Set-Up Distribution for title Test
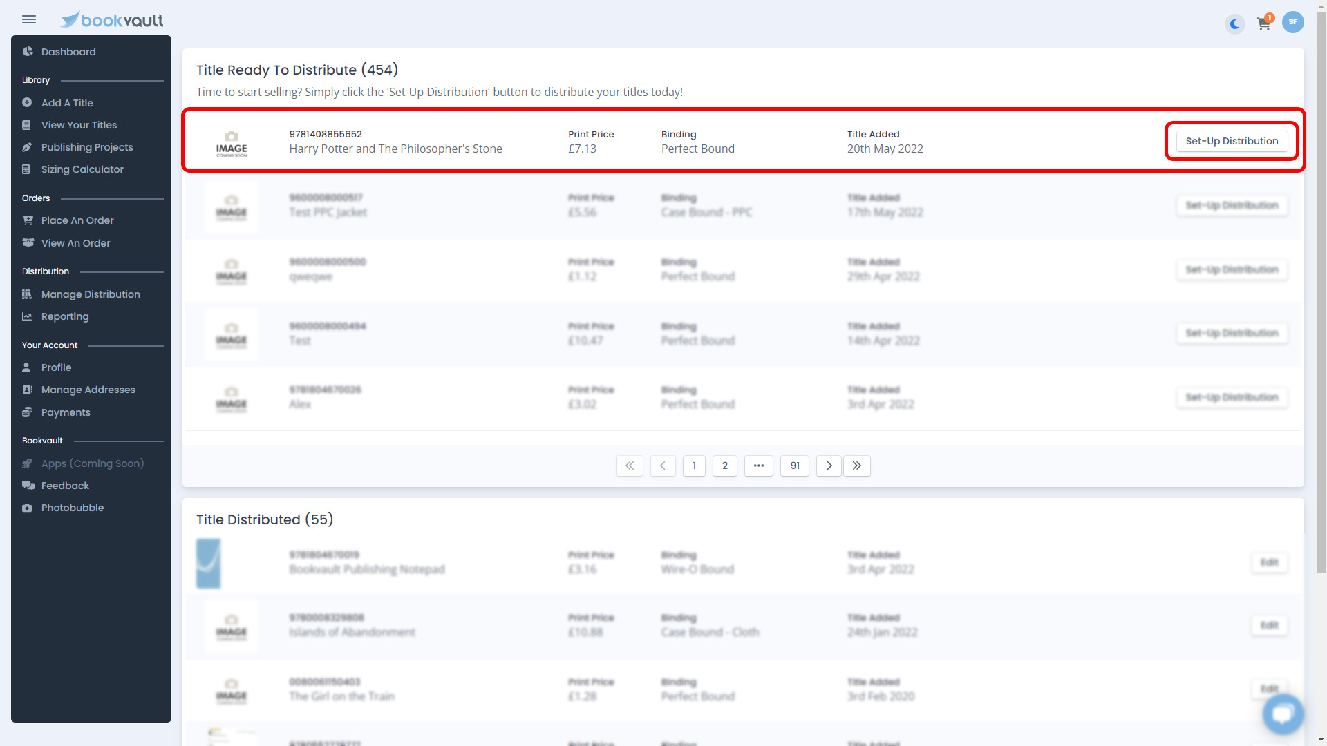The width and height of the screenshot is (1327, 746). [x=1232, y=333]
